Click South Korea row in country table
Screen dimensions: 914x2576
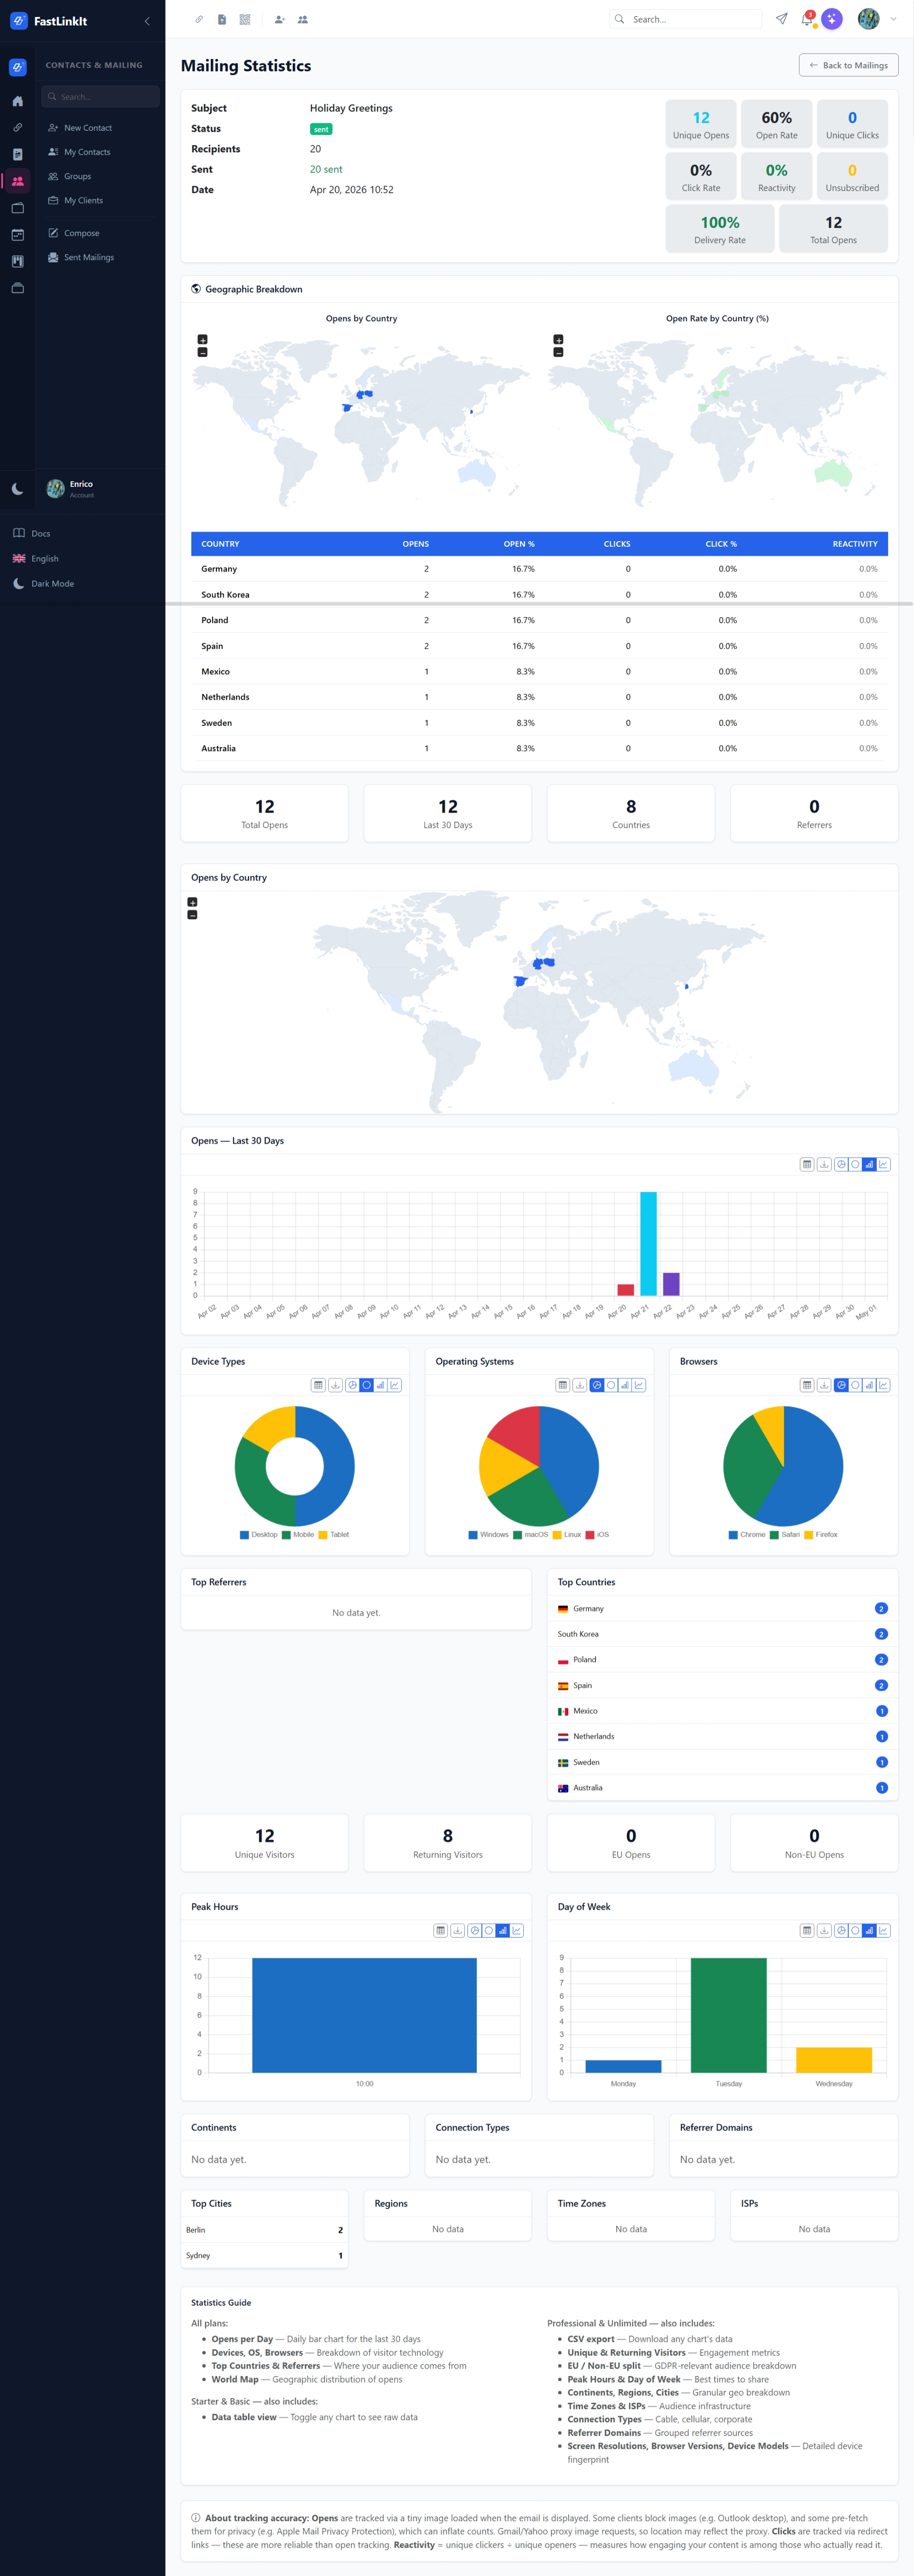tap(539, 594)
